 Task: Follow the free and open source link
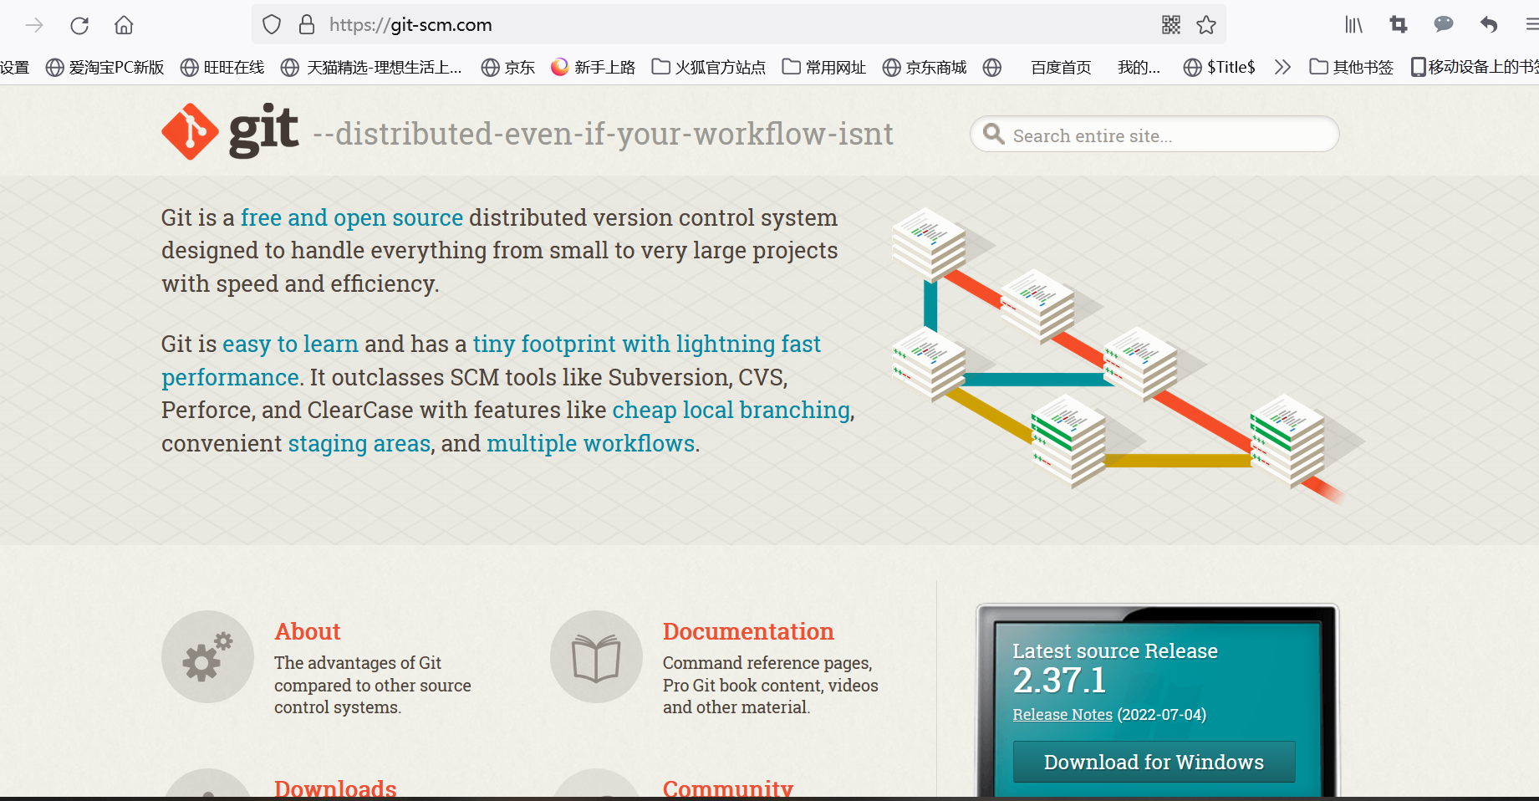[352, 217]
